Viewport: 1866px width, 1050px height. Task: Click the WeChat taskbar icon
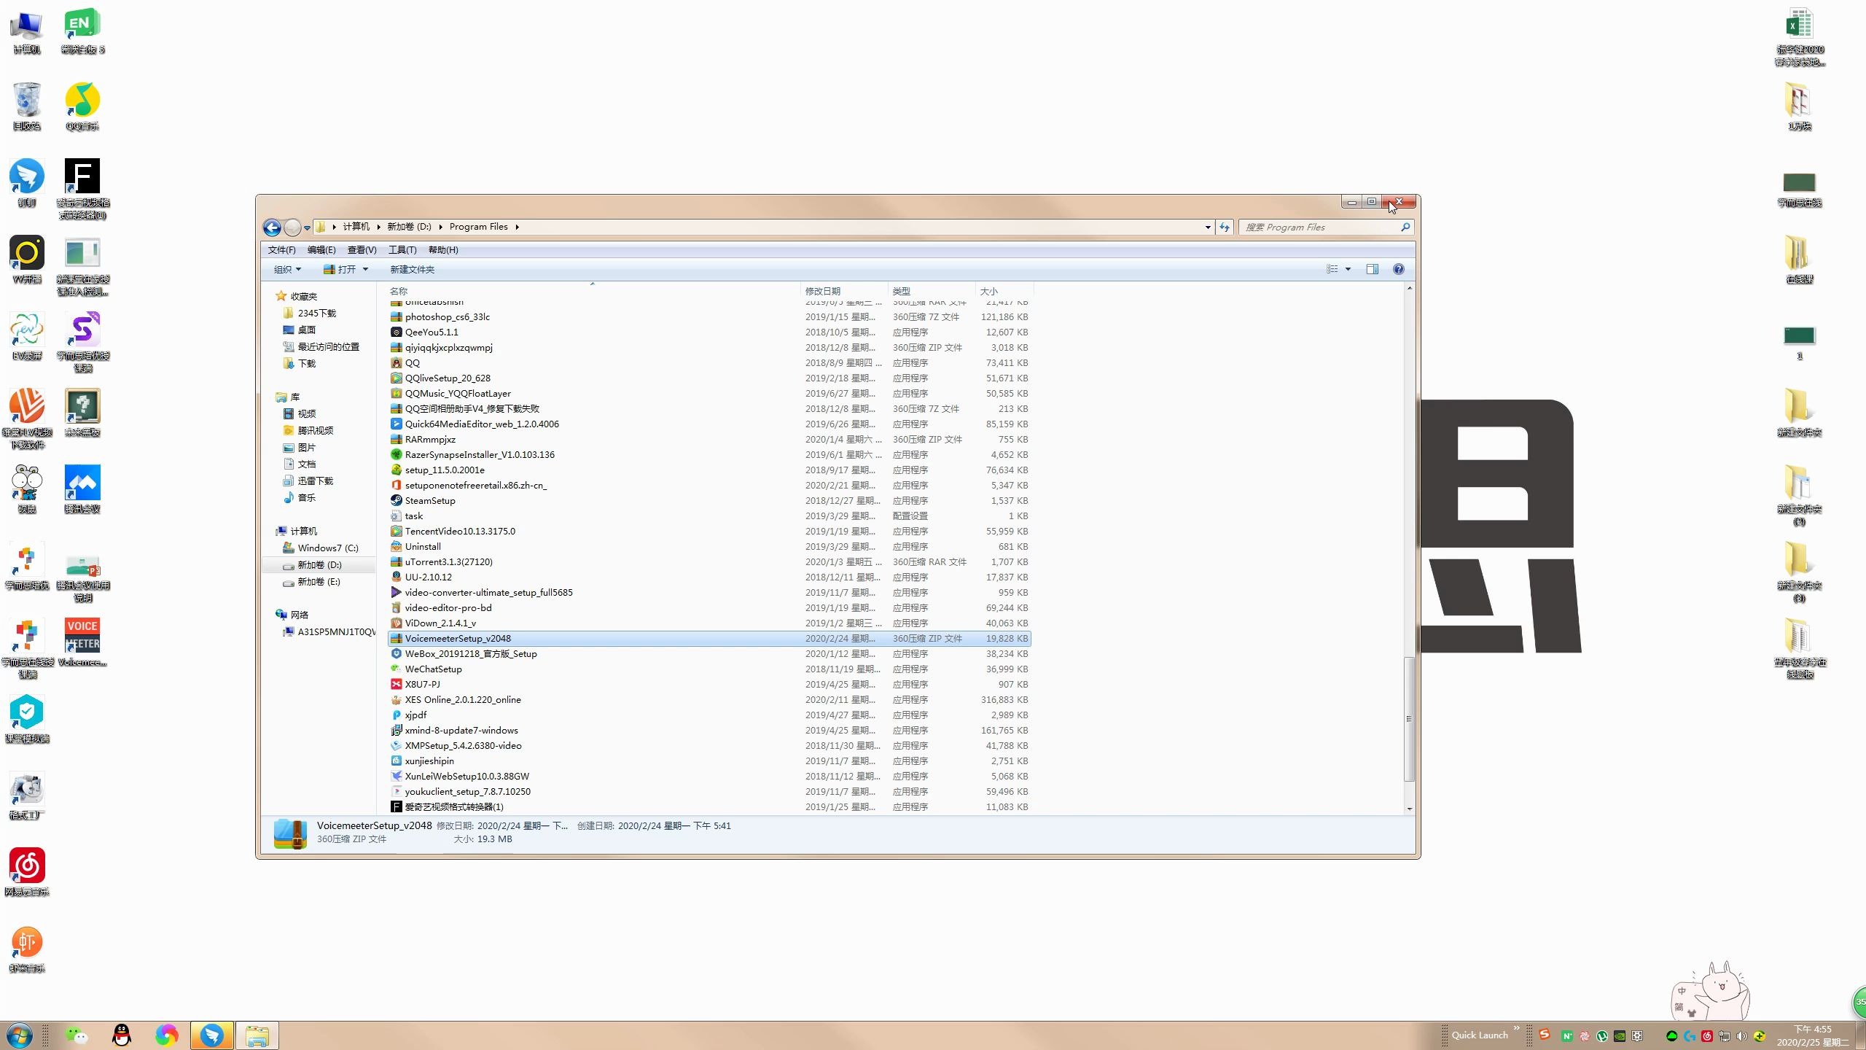click(76, 1035)
